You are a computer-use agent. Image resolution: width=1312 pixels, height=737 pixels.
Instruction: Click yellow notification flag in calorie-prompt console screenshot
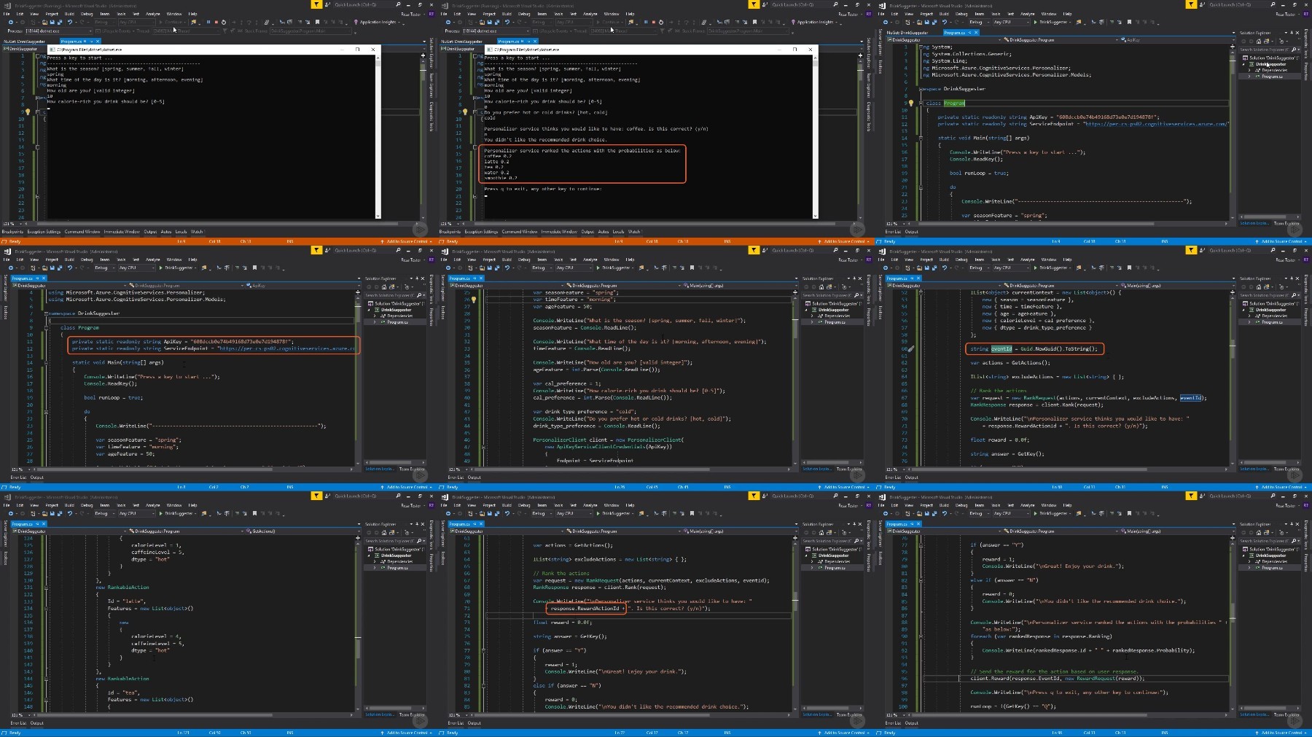click(x=316, y=4)
